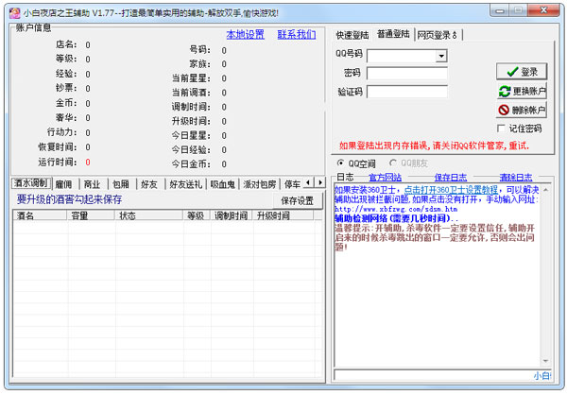Click the log scrollbar down arrow
The height and width of the screenshot is (395, 567).
(x=545, y=361)
